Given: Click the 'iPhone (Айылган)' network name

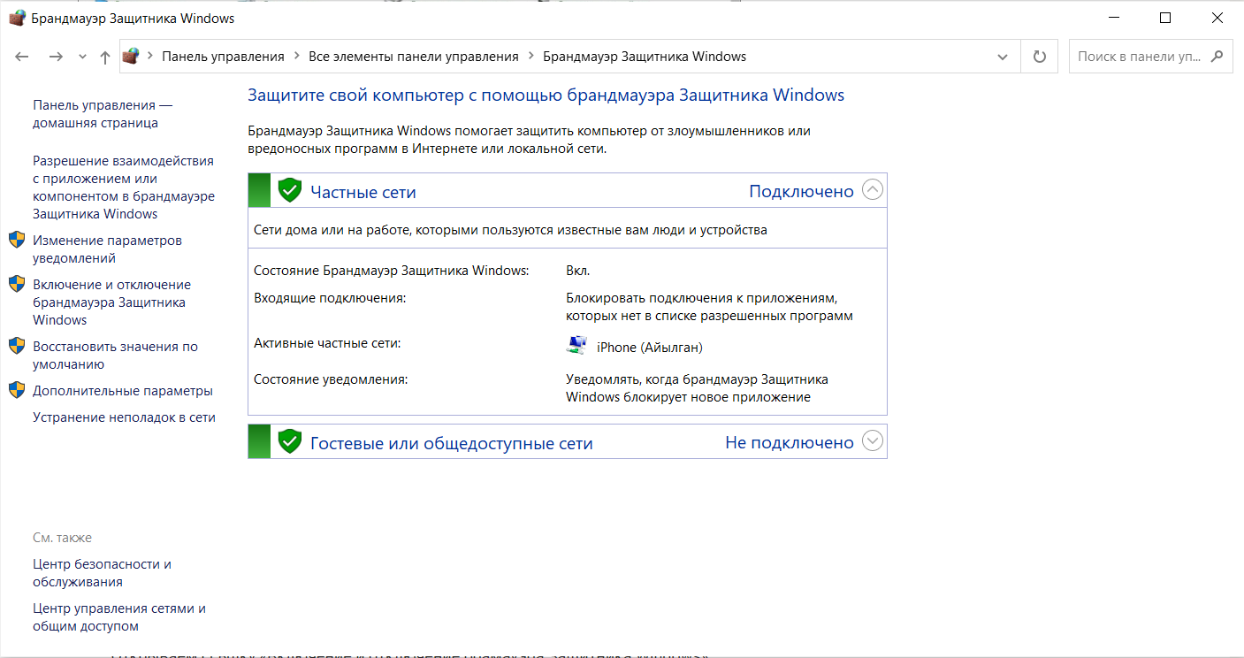Looking at the screenshot, I should (650, 347).
